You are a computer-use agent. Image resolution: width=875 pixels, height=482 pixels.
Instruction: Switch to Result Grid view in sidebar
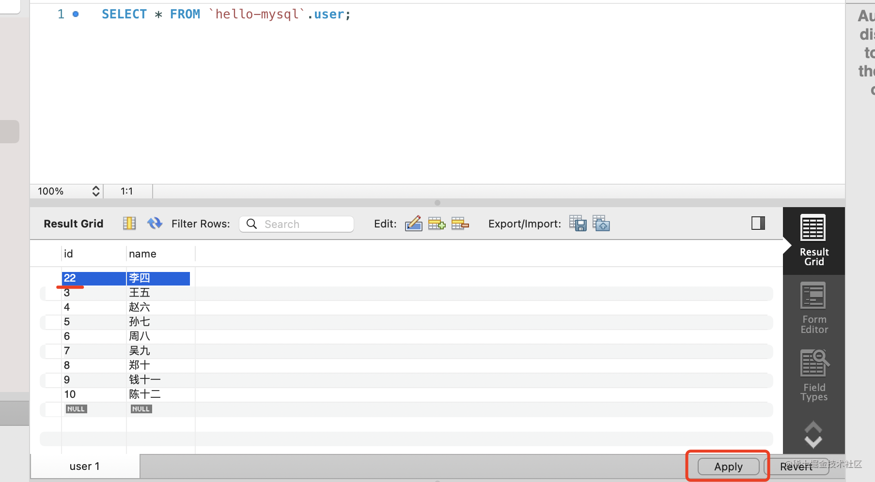(x=813, y=241)
